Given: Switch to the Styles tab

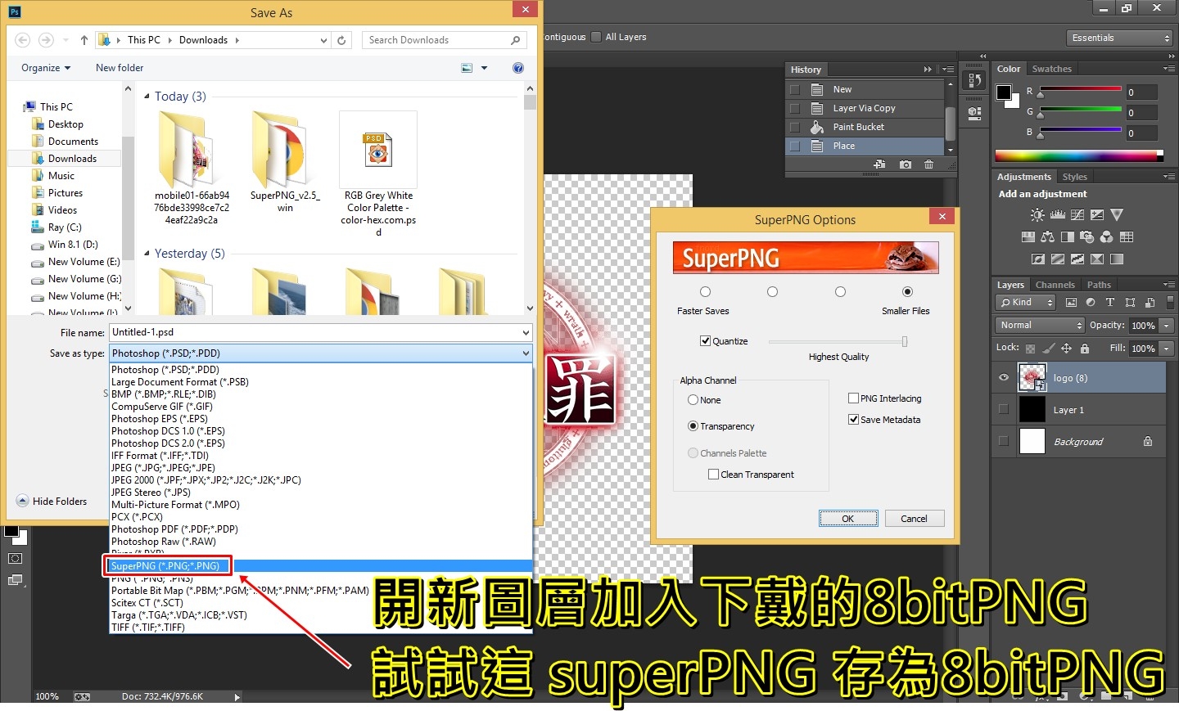Looking at the screenshot, I should [x=1074, y=177].
